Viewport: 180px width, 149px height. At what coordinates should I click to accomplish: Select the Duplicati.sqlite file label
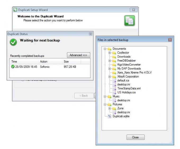click(121, 116)
